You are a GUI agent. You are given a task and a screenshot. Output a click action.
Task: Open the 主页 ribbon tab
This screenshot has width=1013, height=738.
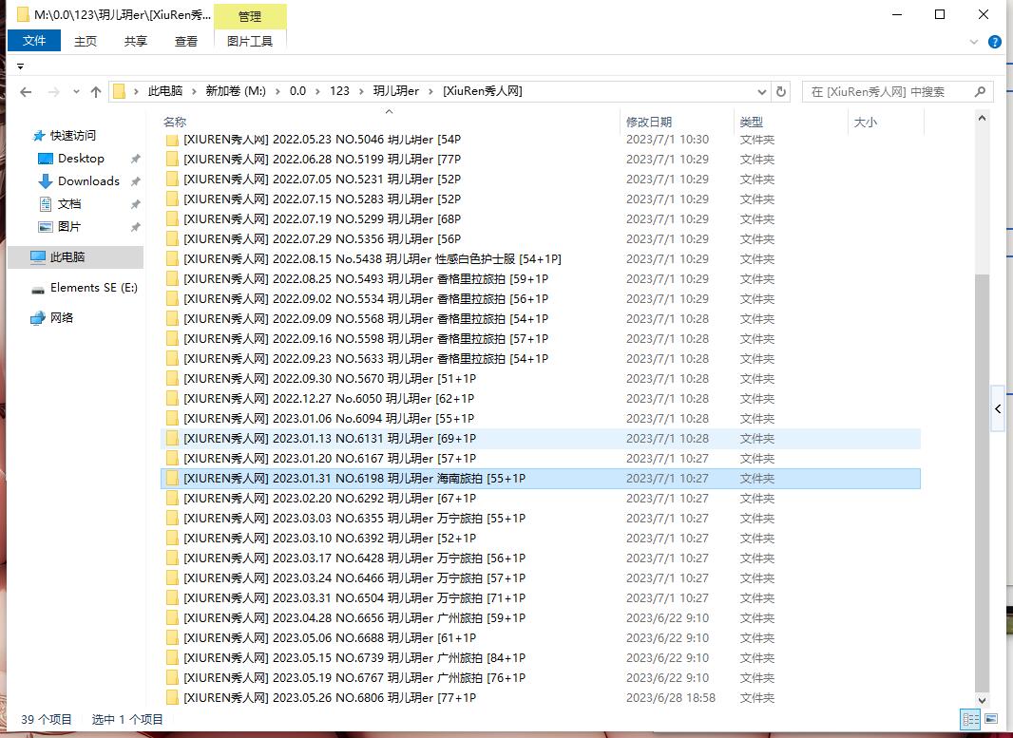(x=86, y=42)
